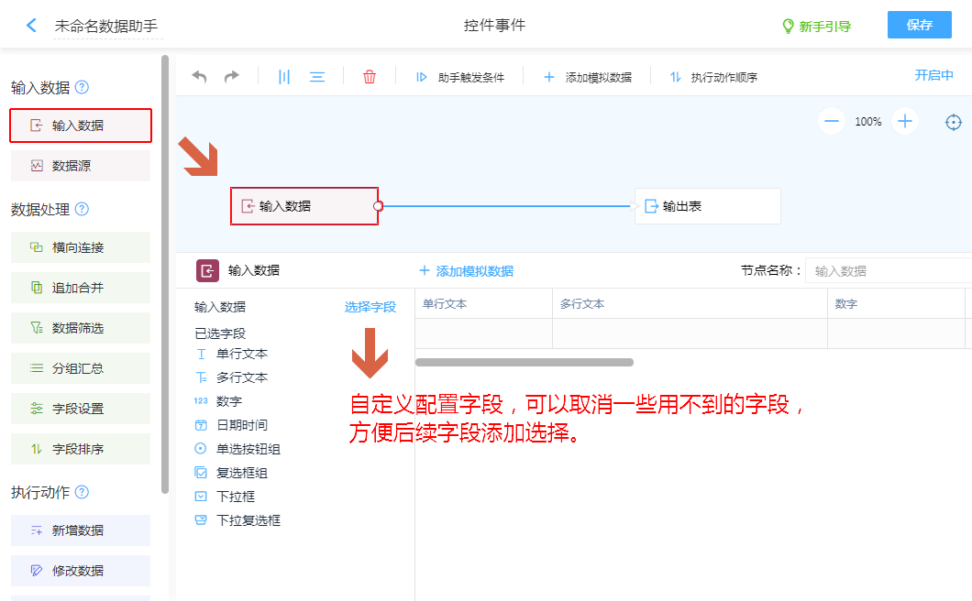Viewport: 972px width, 601px height.
Task: Open the 新手引导 guide
Action: coord(816,27)
